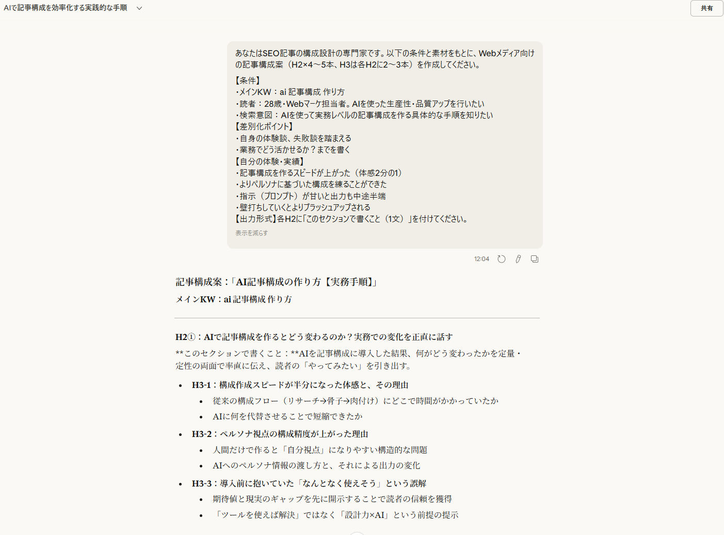Click the メインKW line in the response
The image size is (724, 535).
point(233,299)
